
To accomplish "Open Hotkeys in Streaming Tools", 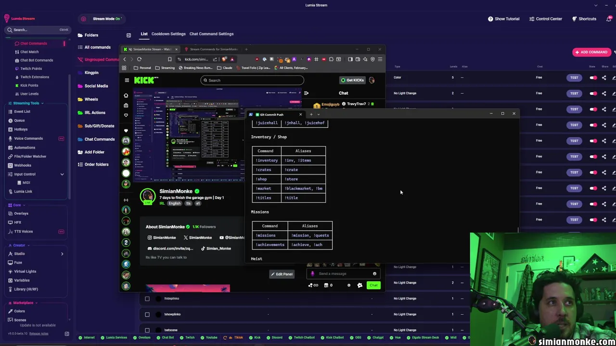I will [x=21, y=129].
